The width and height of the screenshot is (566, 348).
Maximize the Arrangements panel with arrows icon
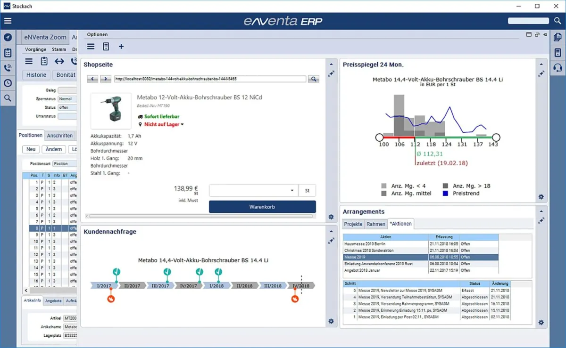click(x=541, y=220)
